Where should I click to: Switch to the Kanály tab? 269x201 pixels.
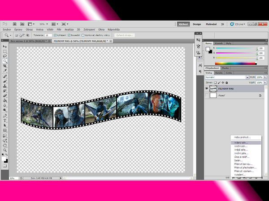coord(219,72)
